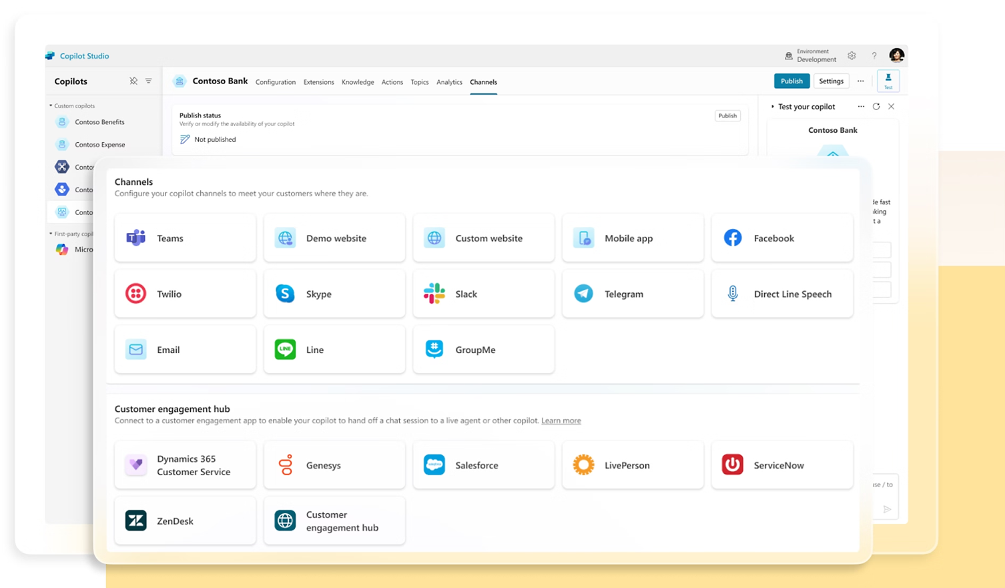Screen dimensions: 1005x588
Task: Switch to the Extensions tab
Action: tap(319, 82)
